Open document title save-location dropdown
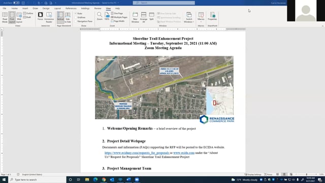The image size is (325, 183). pos(118,3)
